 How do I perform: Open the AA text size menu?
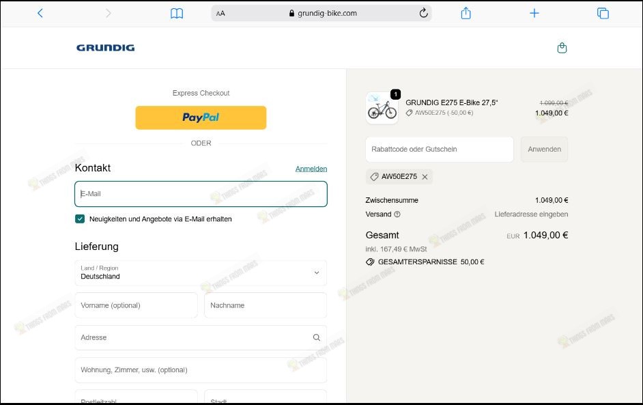220,12
